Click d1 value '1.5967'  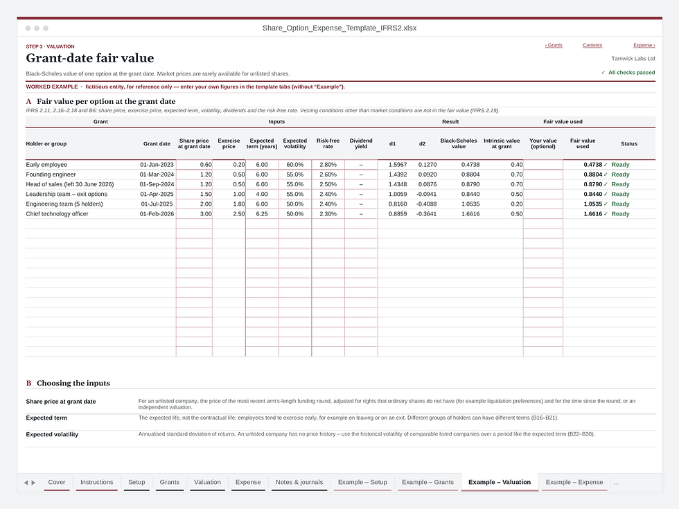398,165
